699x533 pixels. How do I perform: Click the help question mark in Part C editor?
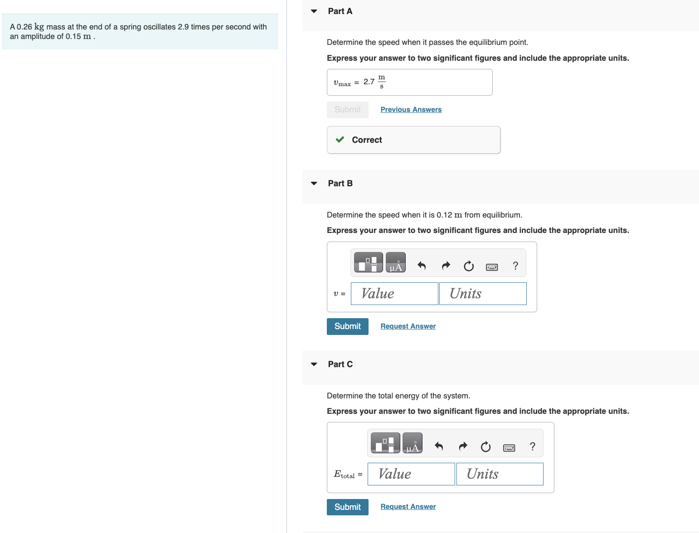coord(532,446)
